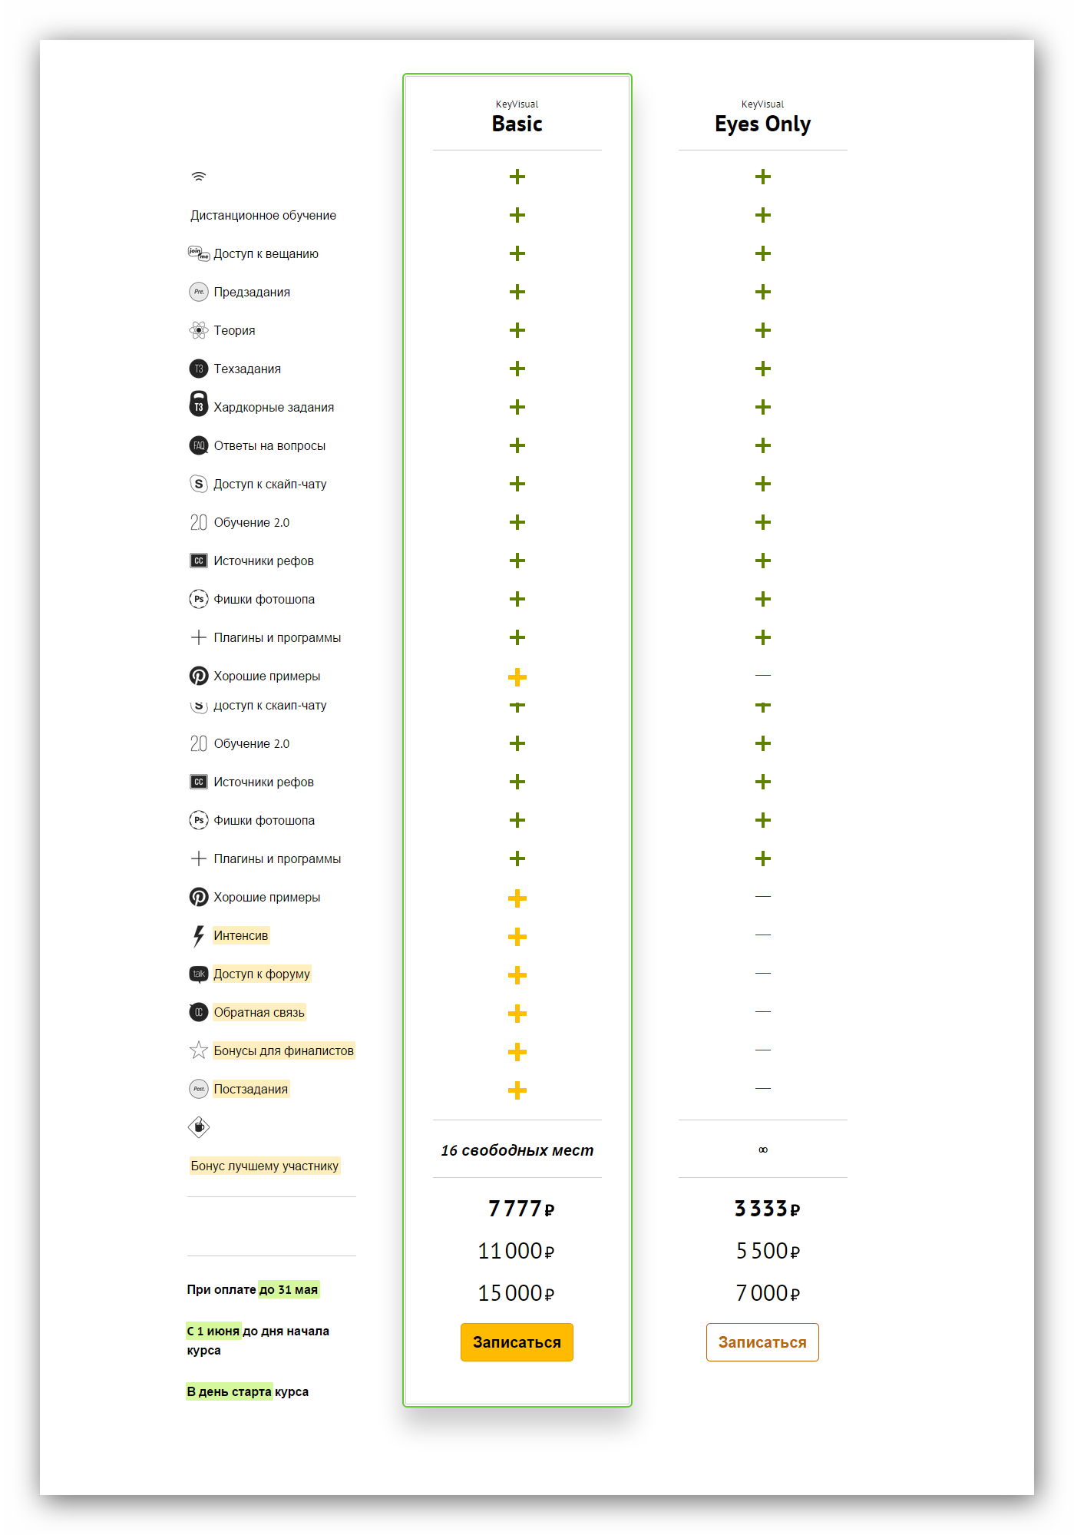The width and height of the screenshot is (1074, 1535).
Task: Click the Pre icon next to Предзадания
Action: click(199, 292)
